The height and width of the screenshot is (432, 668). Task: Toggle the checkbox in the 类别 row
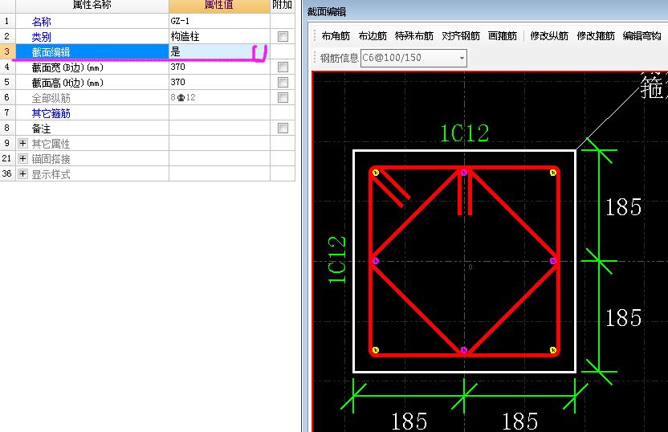[x=283, y=37]
